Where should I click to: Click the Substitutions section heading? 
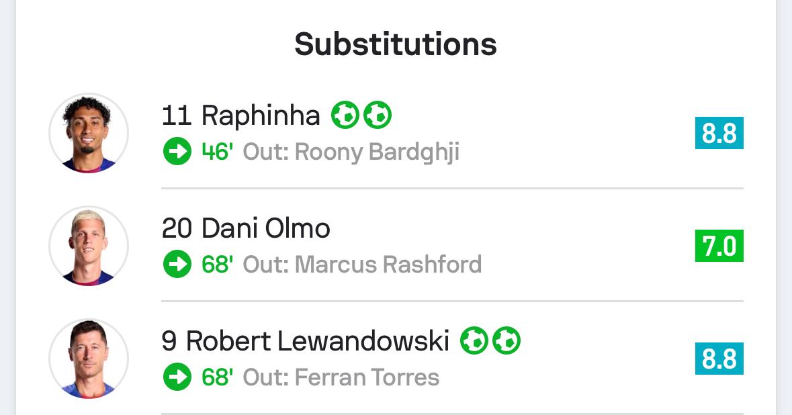point(396,44)
